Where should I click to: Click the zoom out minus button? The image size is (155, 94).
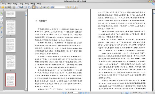pyautogui.click(x=141, y=93)
